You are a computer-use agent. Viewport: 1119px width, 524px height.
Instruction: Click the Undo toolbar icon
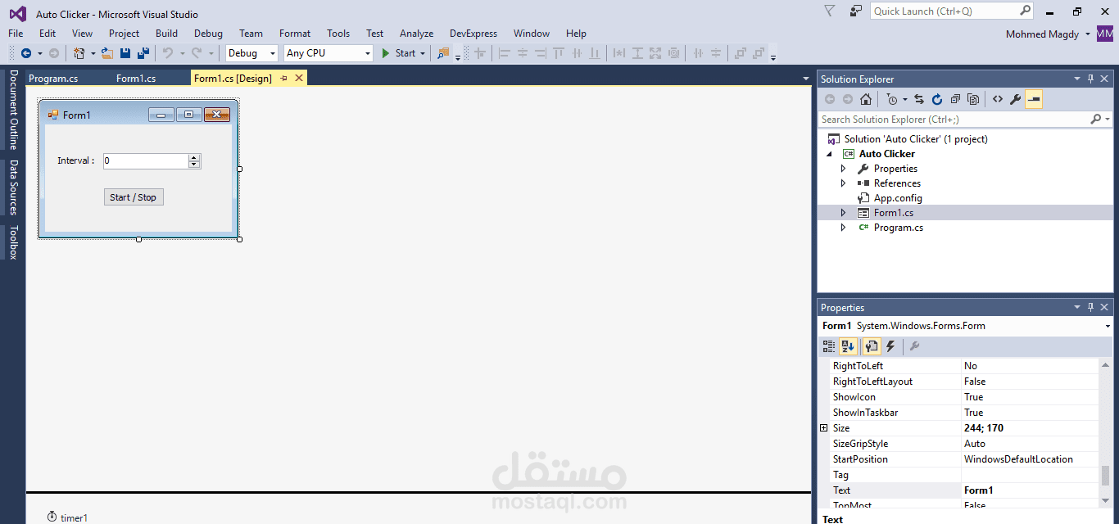tap(168, 53)
